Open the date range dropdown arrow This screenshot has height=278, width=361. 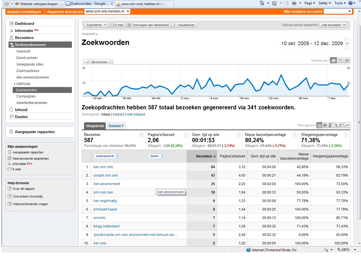tap(347, 44)
